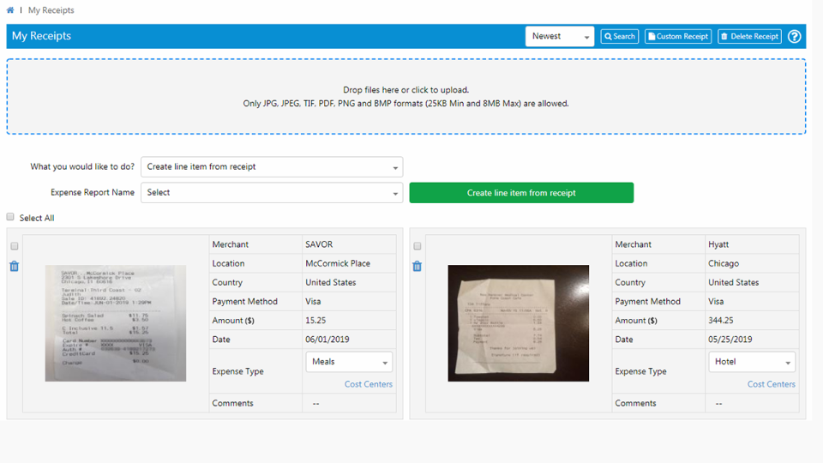Tick the Select All checkbox
This screenshot has height=463, width=823.
pyautogui.click(x=10, y=217)
